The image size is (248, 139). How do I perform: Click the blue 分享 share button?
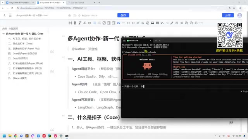(x=228, y=15)
